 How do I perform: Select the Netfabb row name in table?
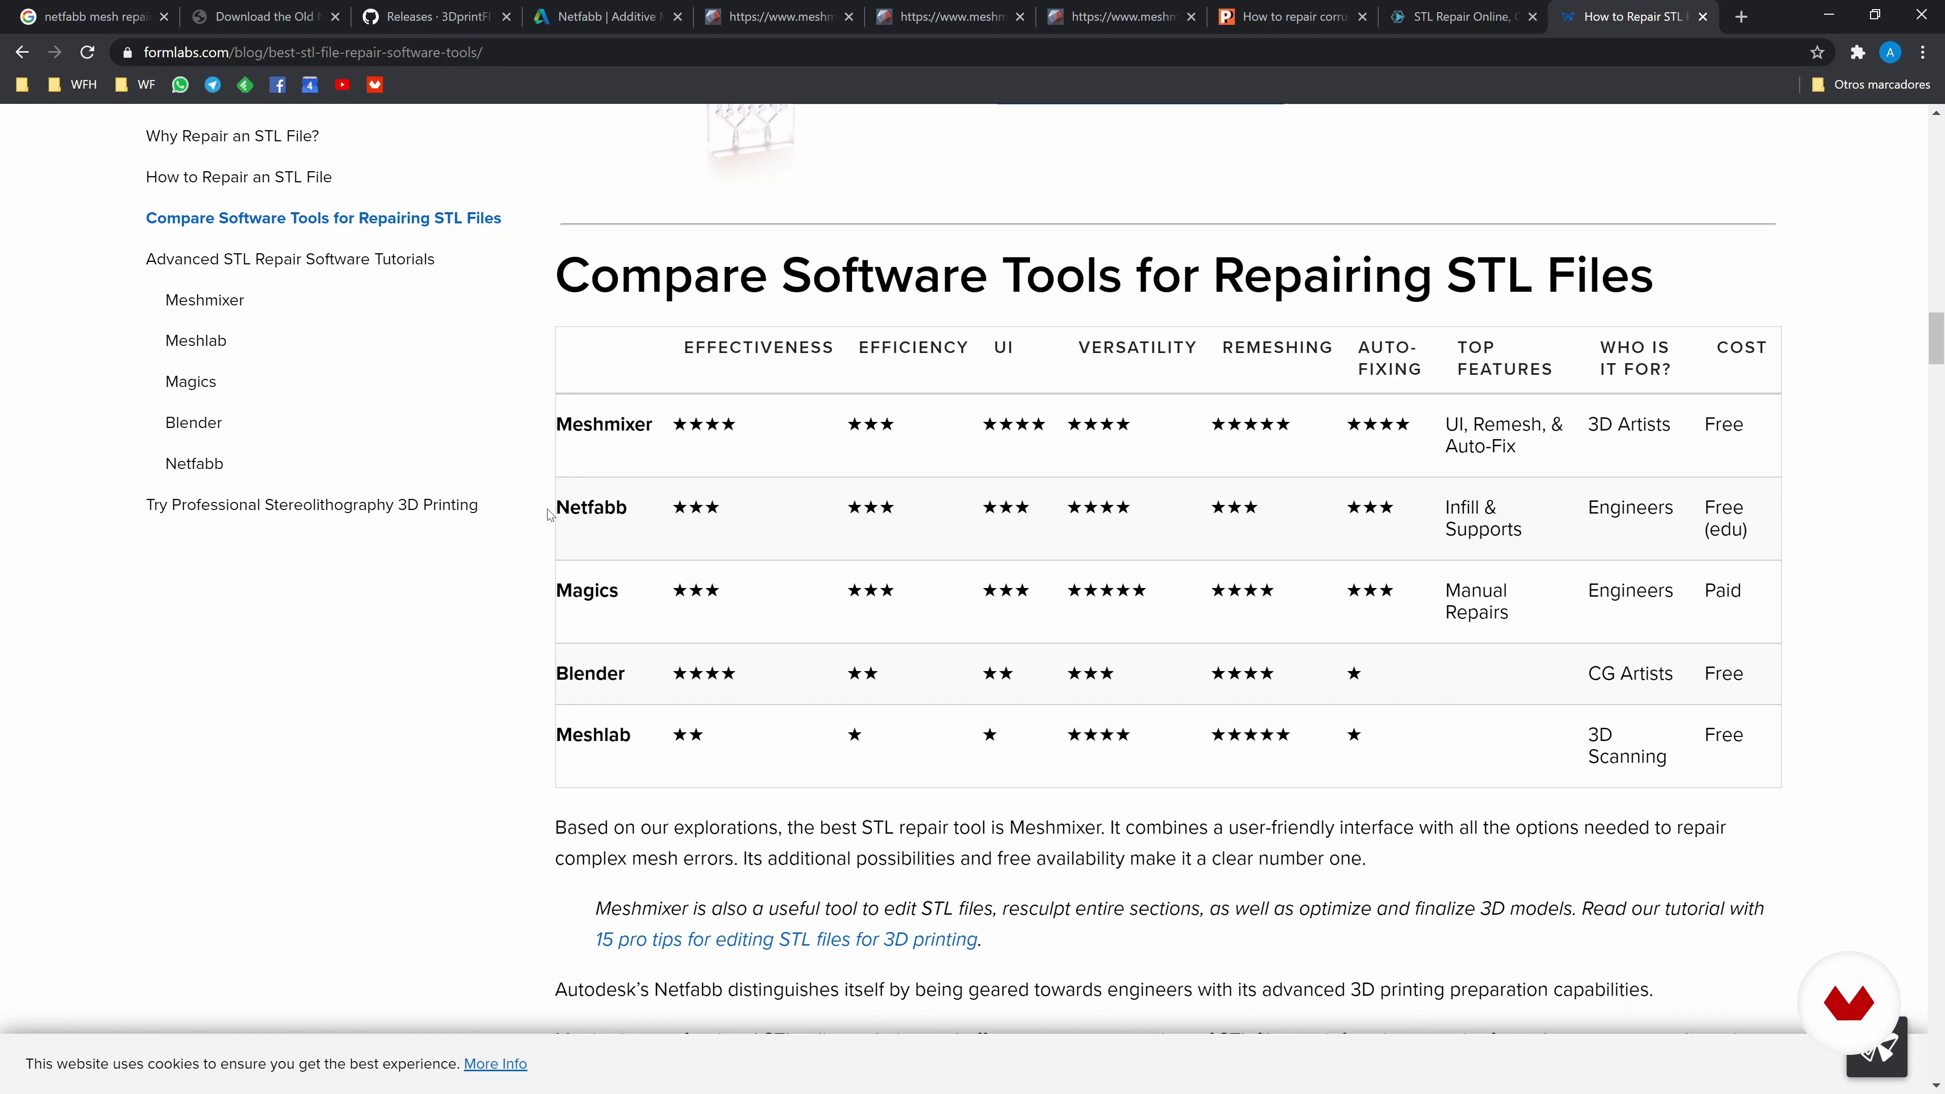tap(591, 507)
